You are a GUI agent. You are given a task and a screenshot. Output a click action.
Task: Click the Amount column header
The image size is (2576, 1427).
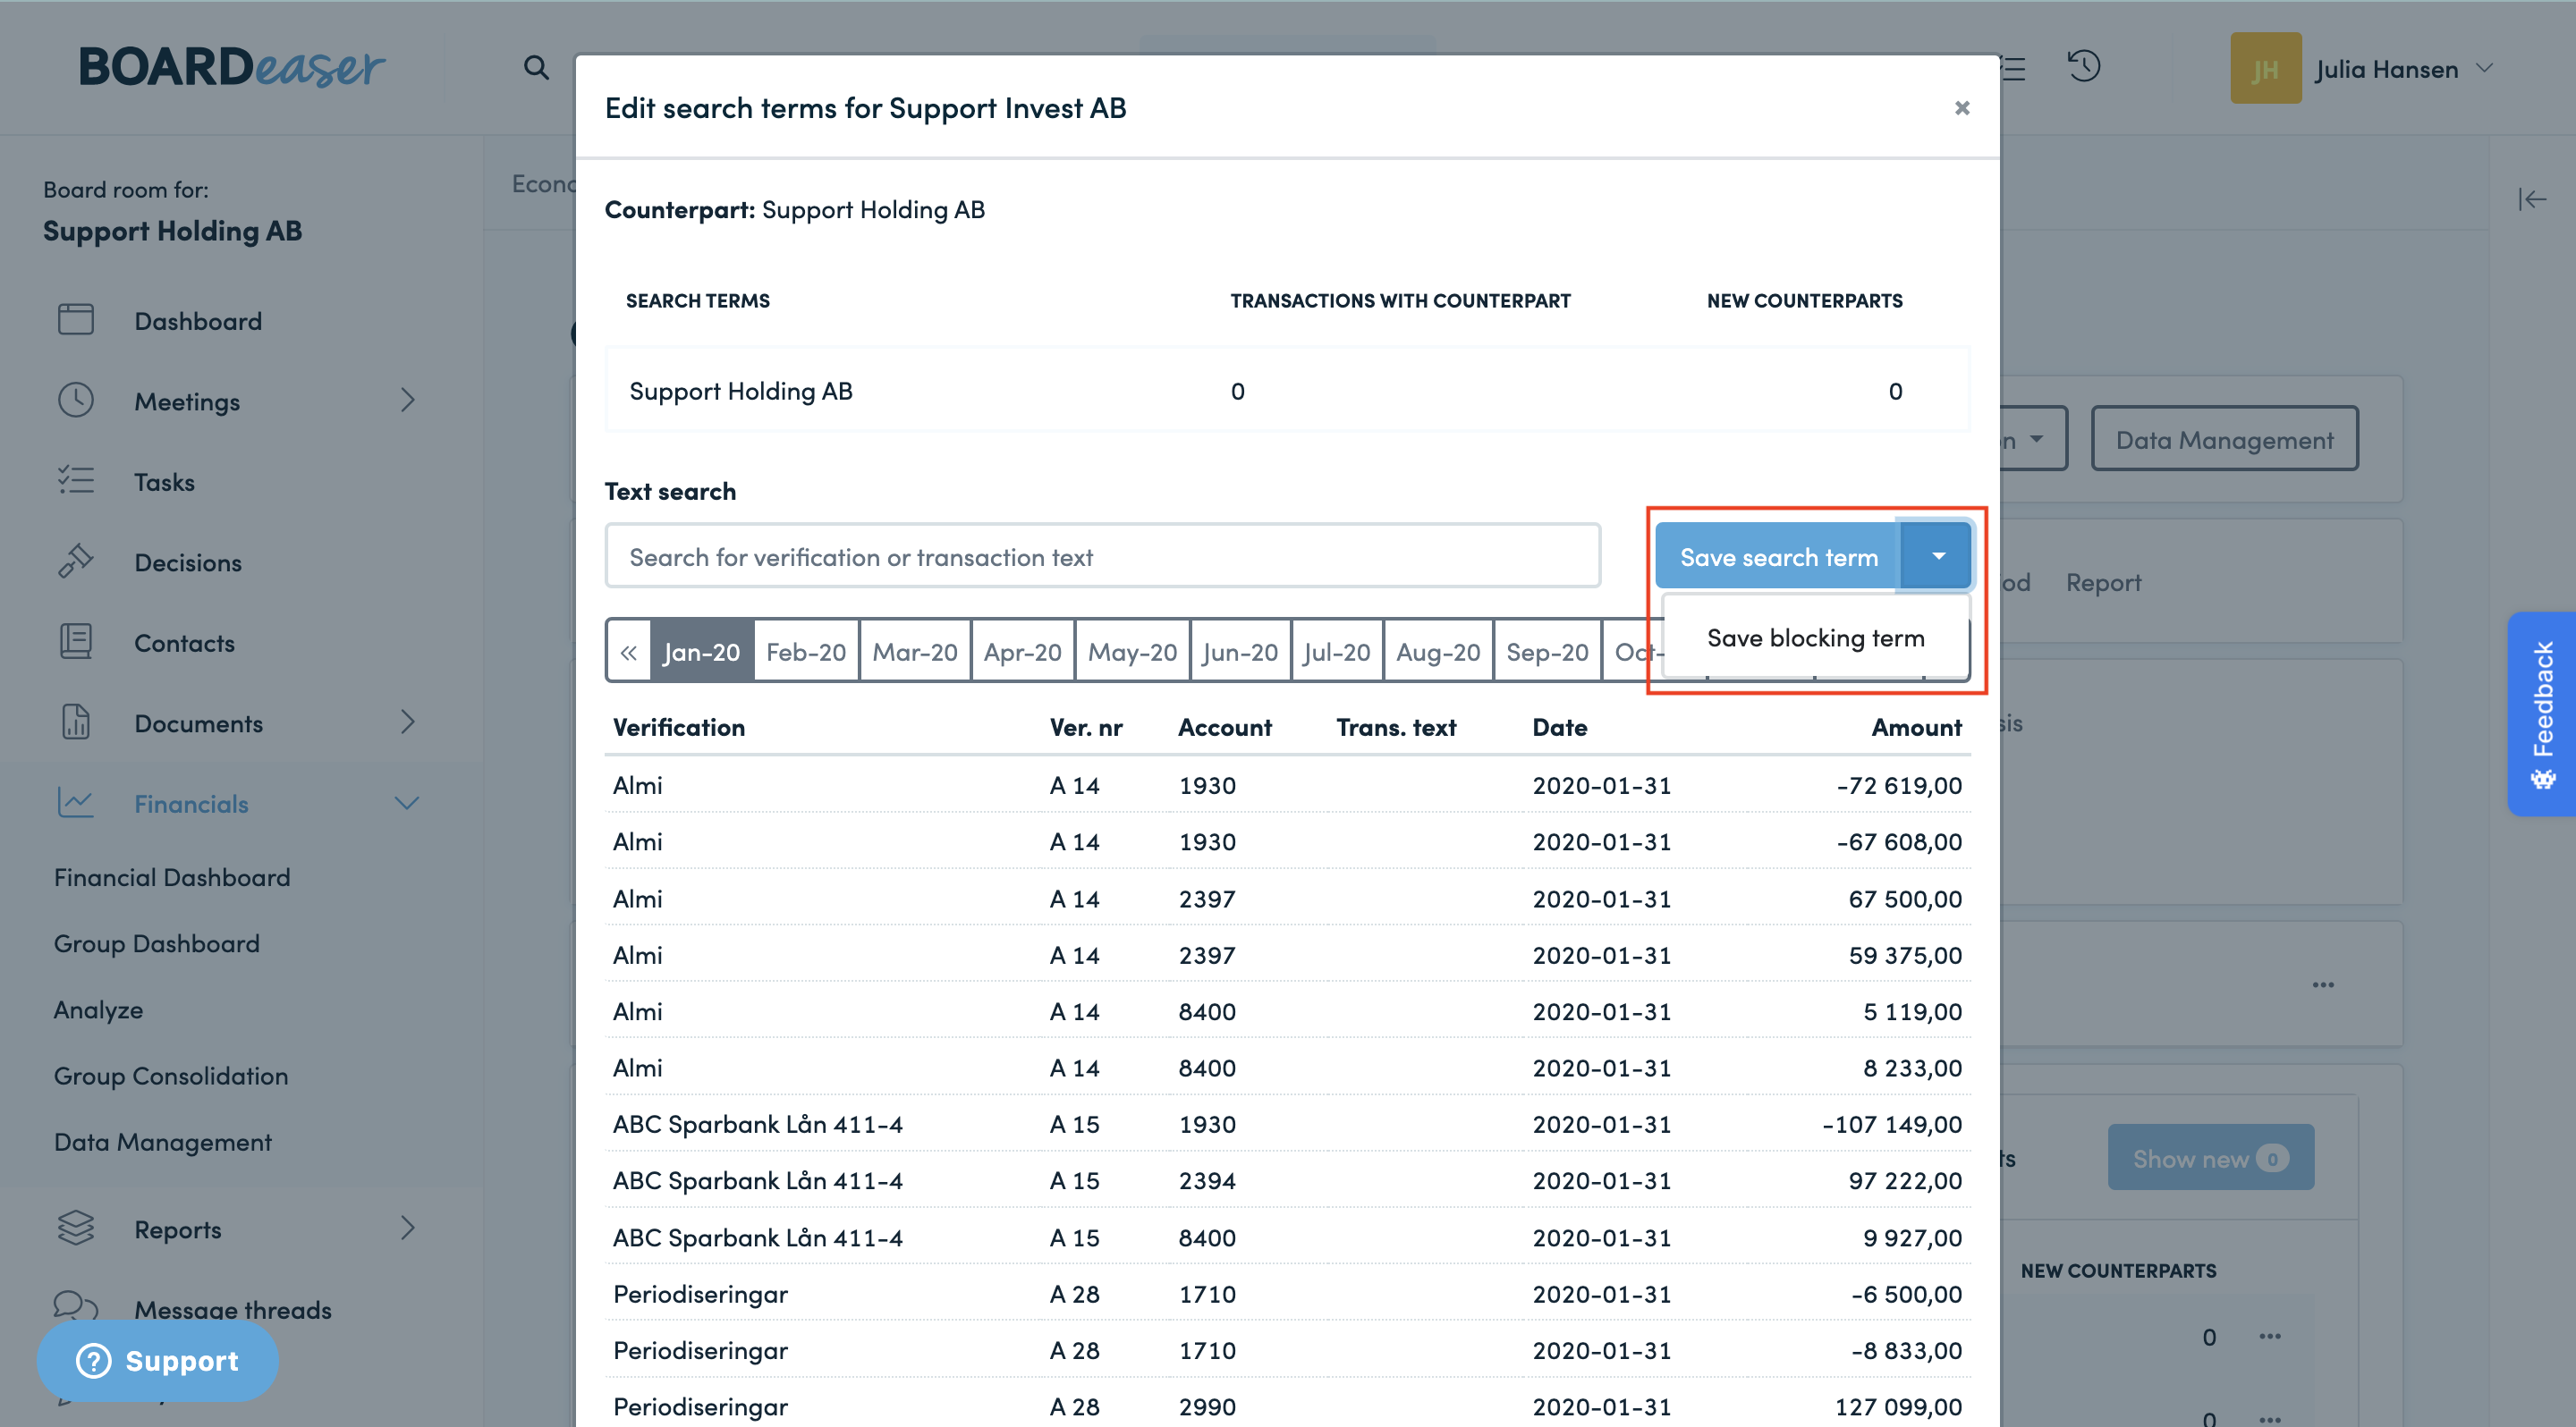click(x=1916, y=728)
